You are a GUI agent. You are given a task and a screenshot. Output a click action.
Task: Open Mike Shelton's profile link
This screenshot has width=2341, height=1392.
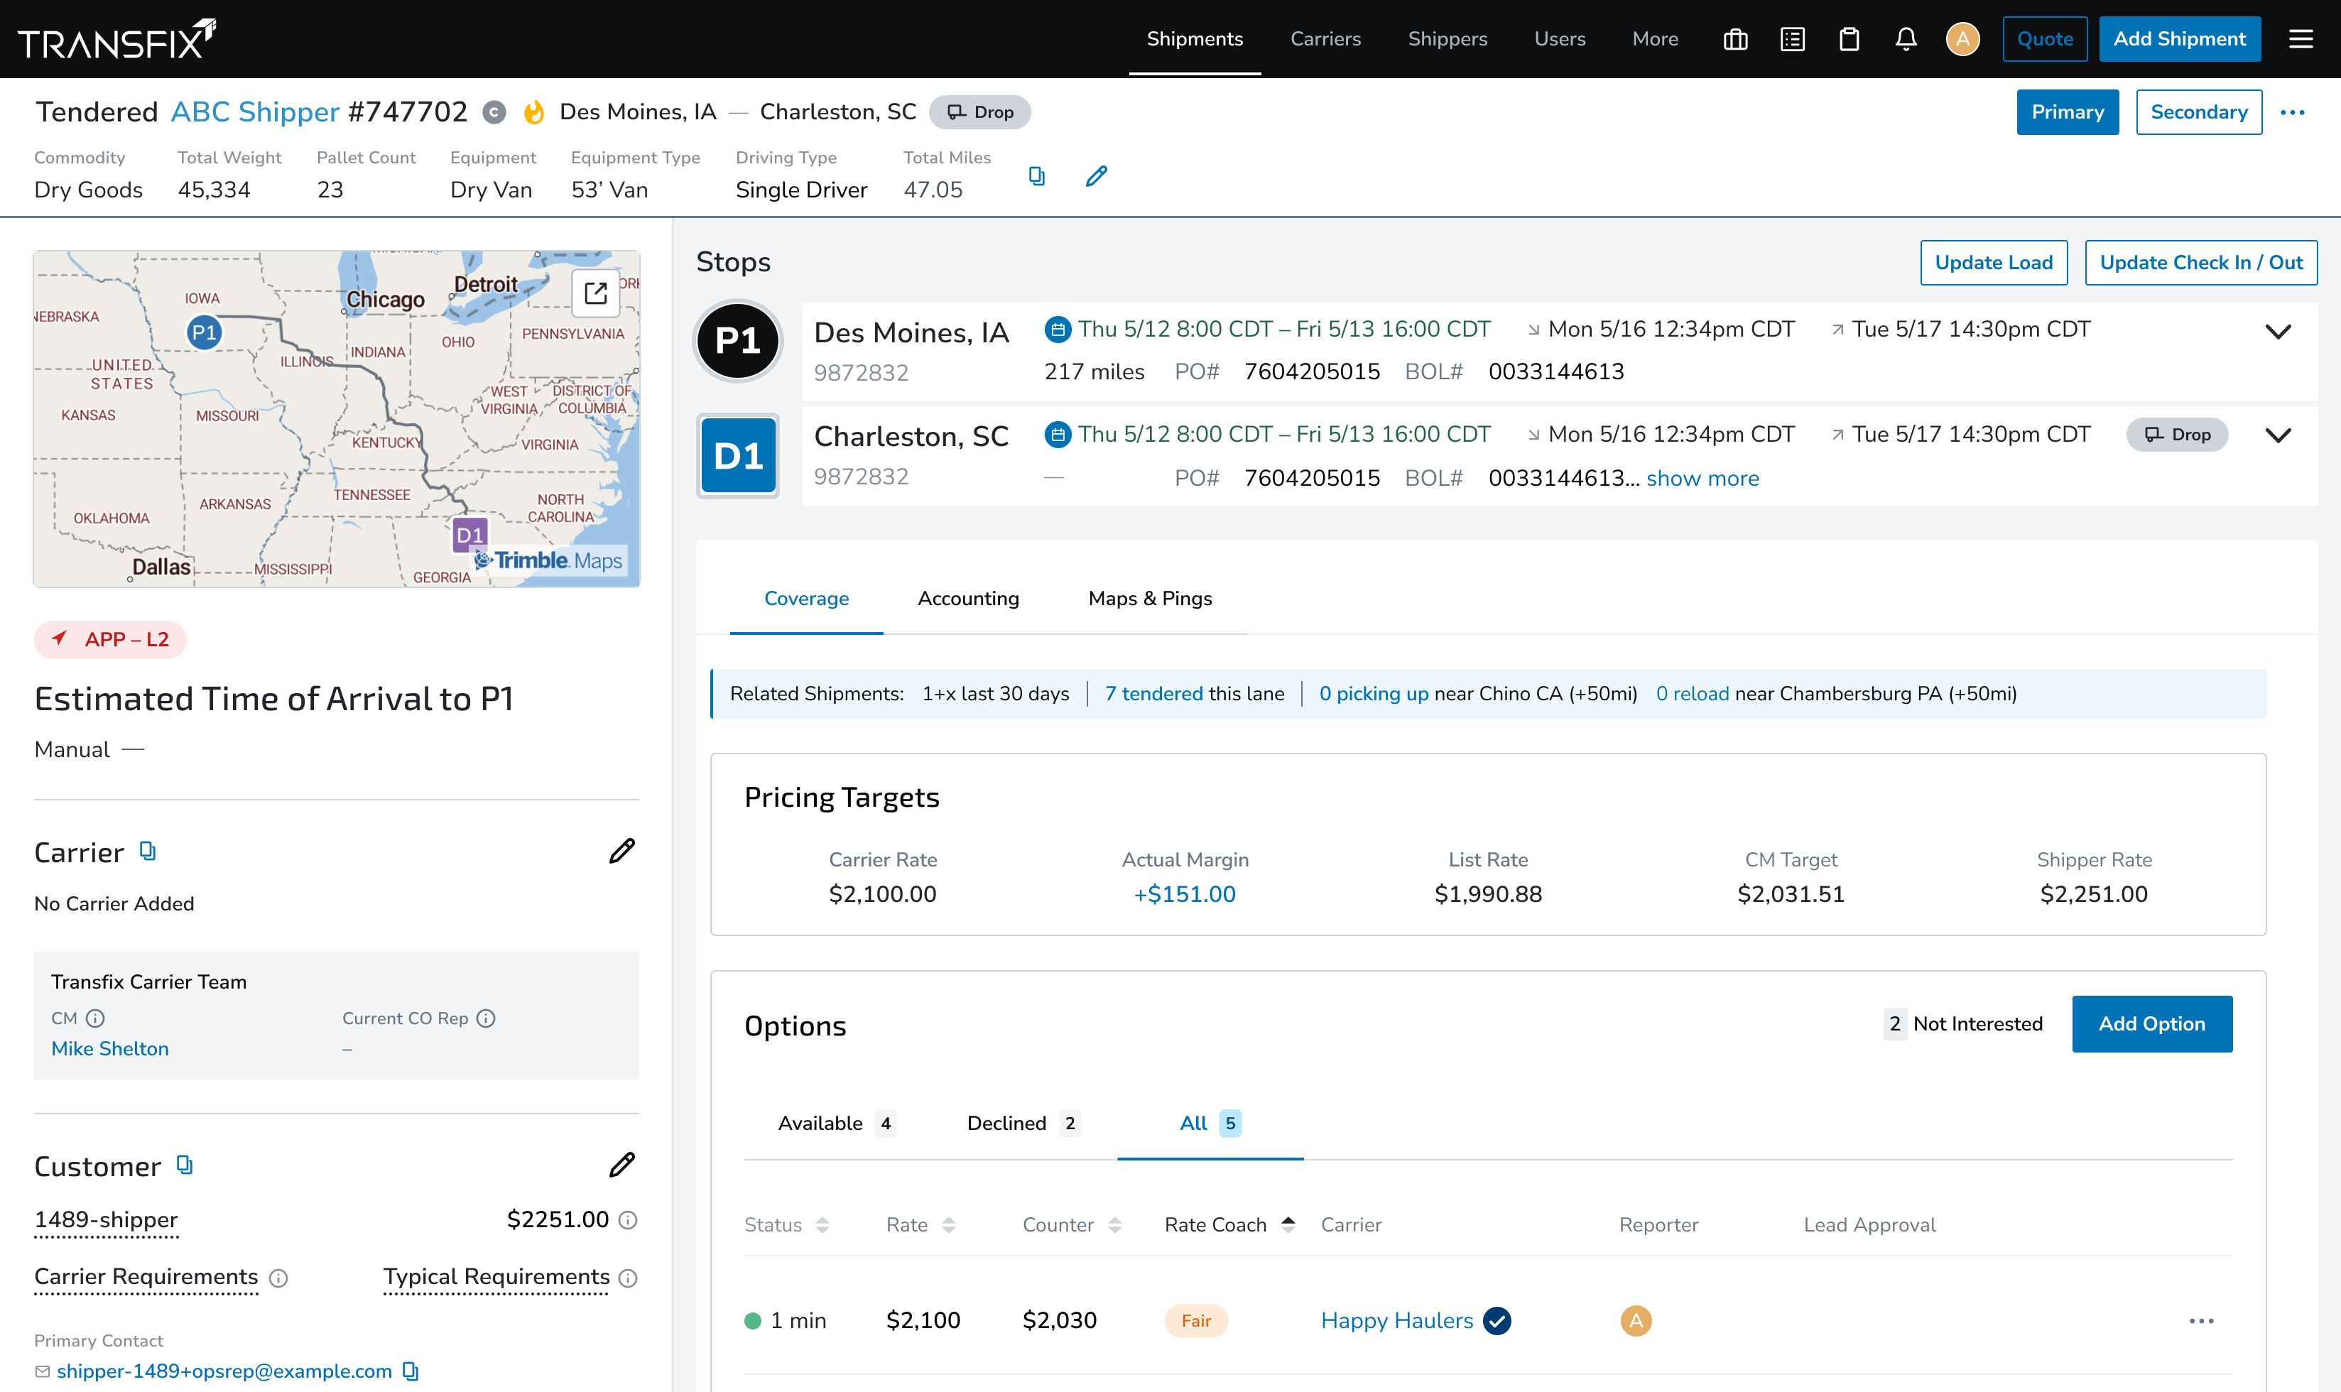pyautogui.click(x=109, y=1048)
